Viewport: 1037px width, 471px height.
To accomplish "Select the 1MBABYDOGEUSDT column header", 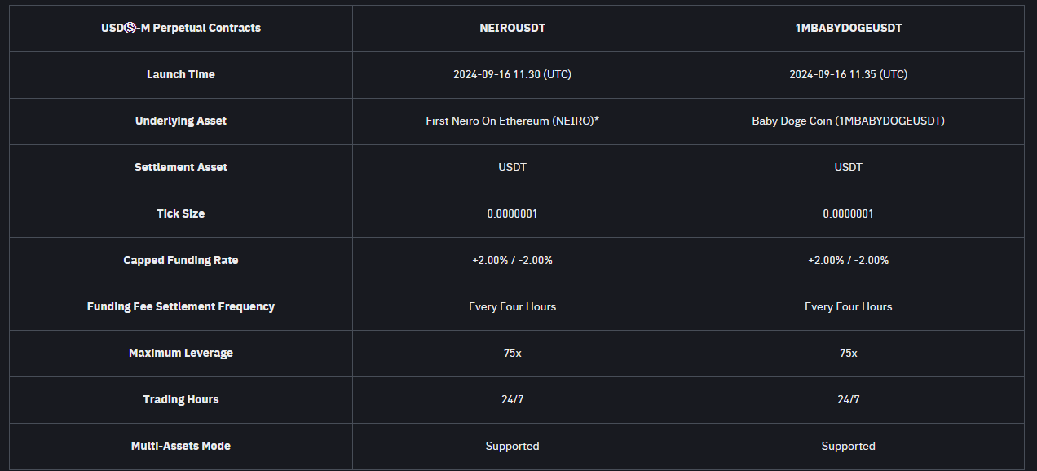I will tap(848, 28).
